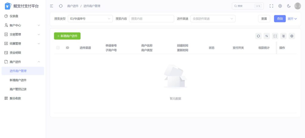This screenshot has width=305, height=138.
Task: Click the 支付开关 column header
Action: (x=238, y=48)
